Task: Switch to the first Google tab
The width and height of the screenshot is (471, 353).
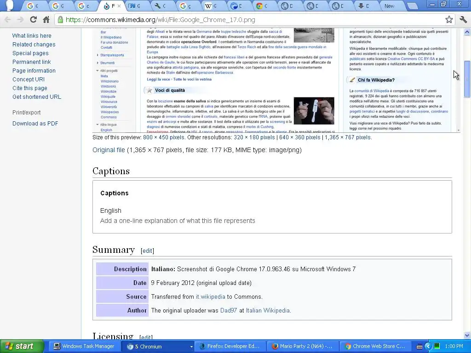Action: (33, 6)
